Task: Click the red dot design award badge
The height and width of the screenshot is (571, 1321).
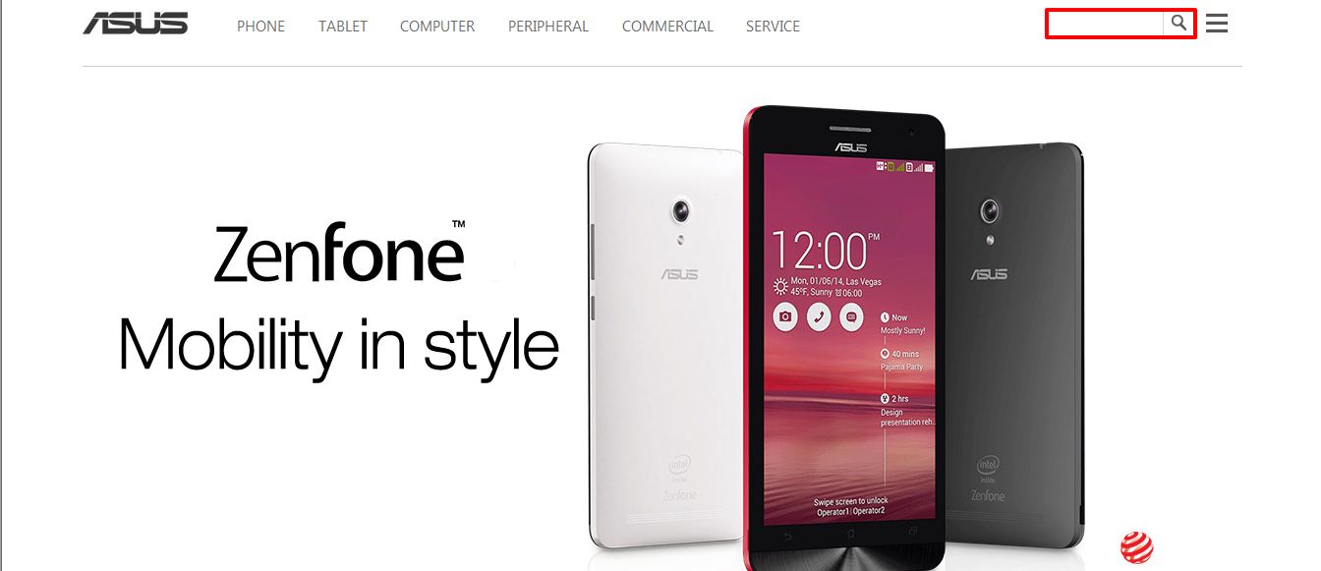Action: click(1136, 546)
